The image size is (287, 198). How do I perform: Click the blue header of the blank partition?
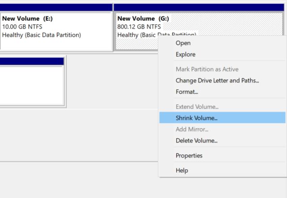coord(32,61)
